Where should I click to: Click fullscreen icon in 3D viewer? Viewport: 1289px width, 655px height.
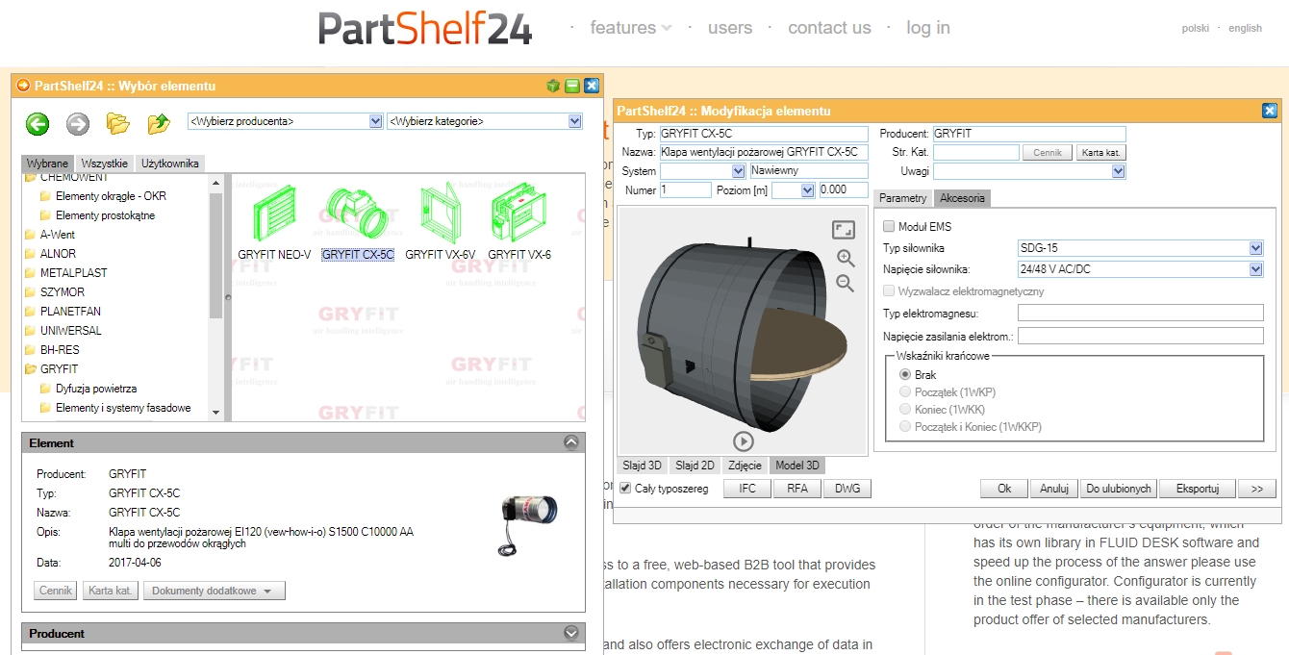[x=844, y=230]
